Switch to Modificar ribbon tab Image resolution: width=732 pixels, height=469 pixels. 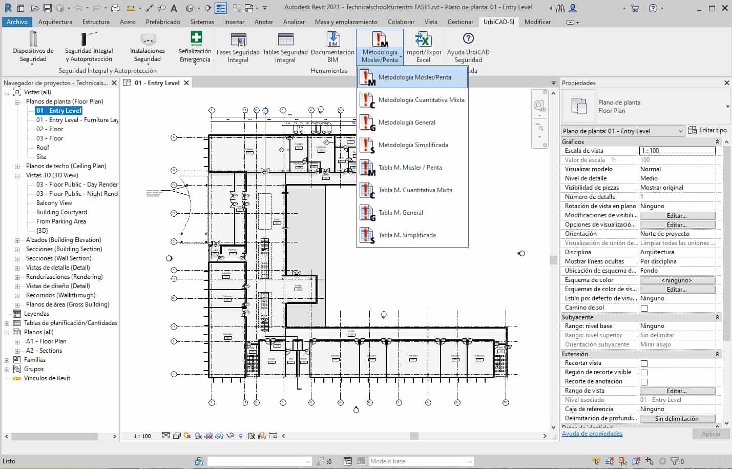(x=537, y=22)
